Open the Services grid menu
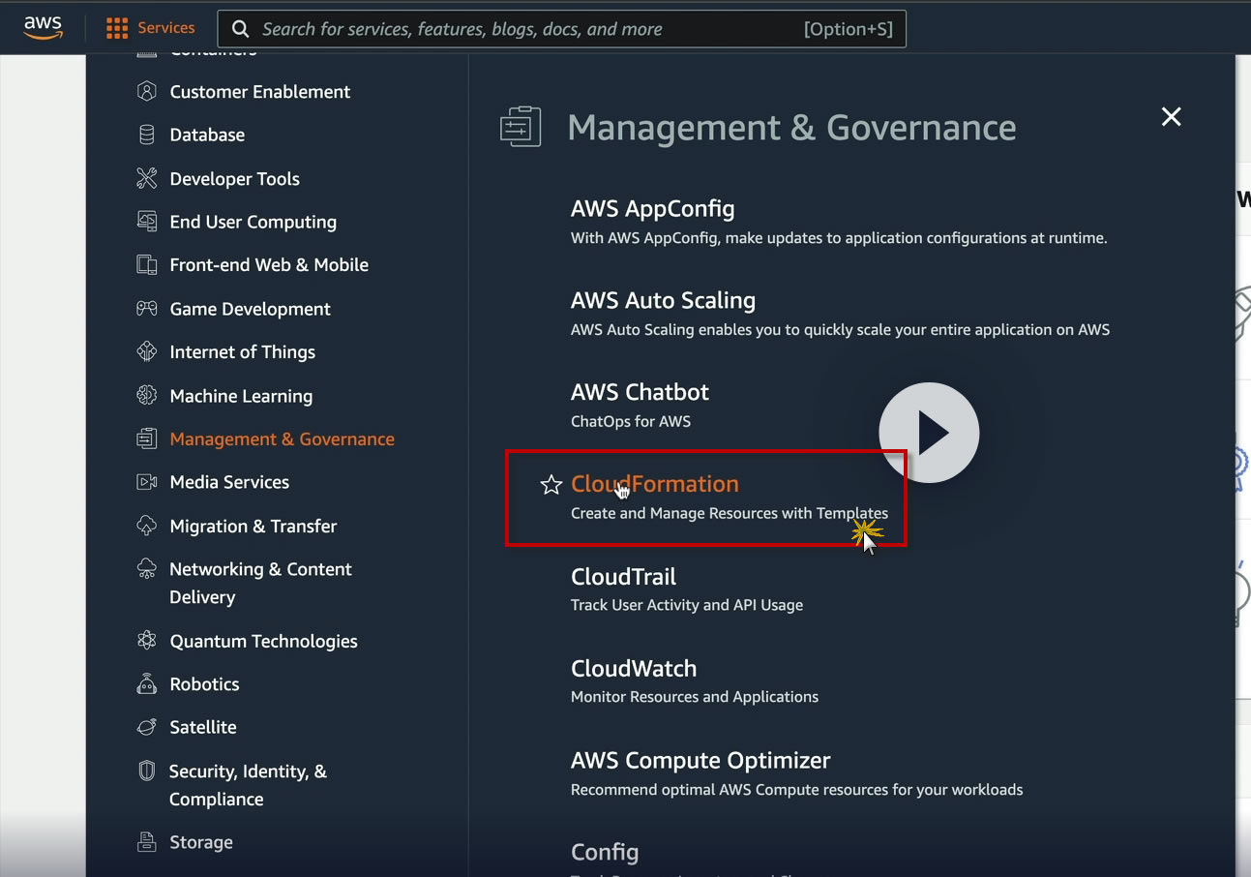The image size is (1251, 877). click(151, 28)
